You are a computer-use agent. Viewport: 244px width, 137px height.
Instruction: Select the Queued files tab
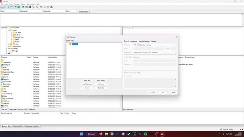point(6,126)
